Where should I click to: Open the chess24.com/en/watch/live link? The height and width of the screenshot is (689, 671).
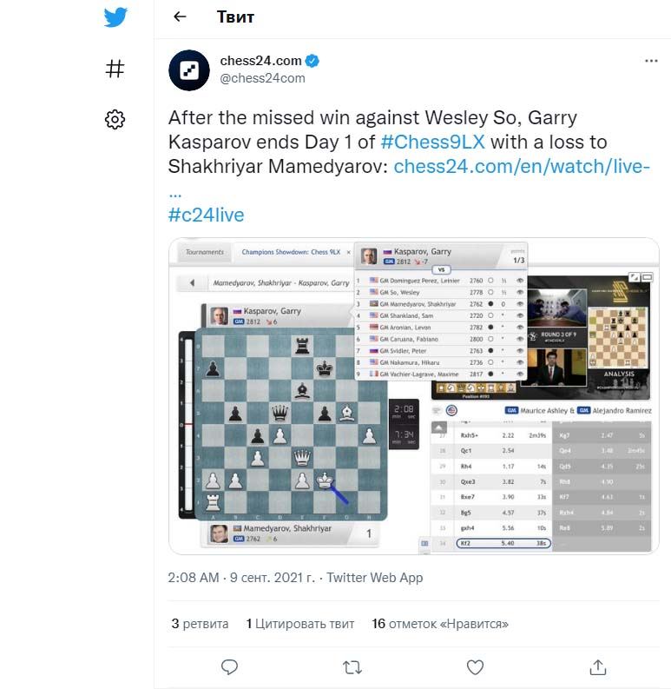[x=521, y=167]
